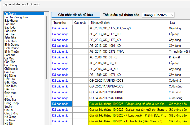
Task: Click the 'Cập nhật' column header
Action: 80,22
